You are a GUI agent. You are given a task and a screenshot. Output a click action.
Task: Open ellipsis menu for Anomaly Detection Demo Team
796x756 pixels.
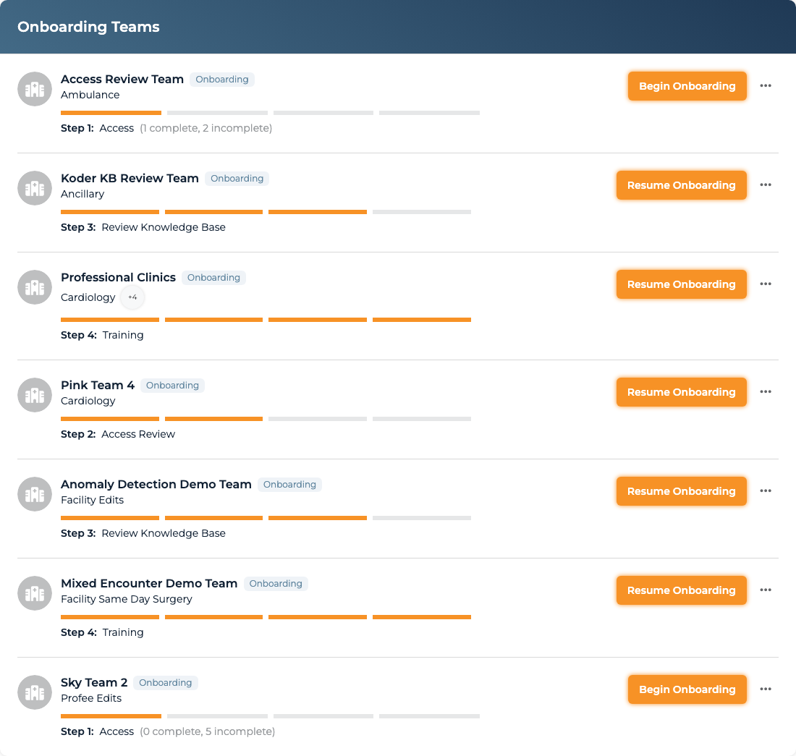(x=766, y=490)
